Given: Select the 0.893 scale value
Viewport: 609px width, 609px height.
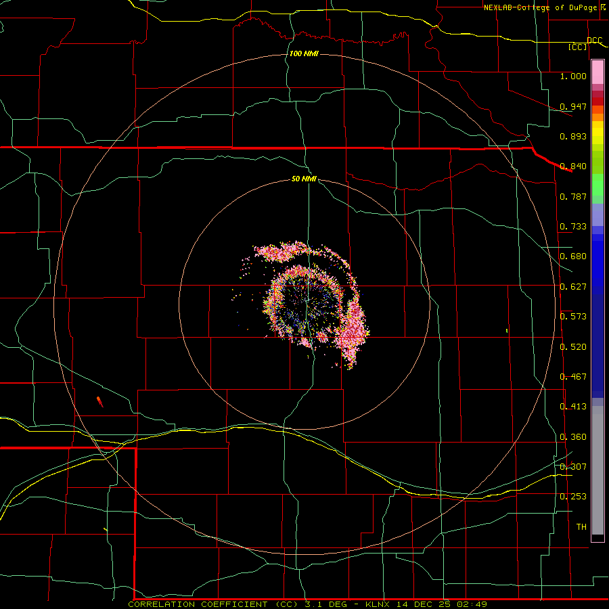Looking at the screenshot, I should [x=573, y=136].
